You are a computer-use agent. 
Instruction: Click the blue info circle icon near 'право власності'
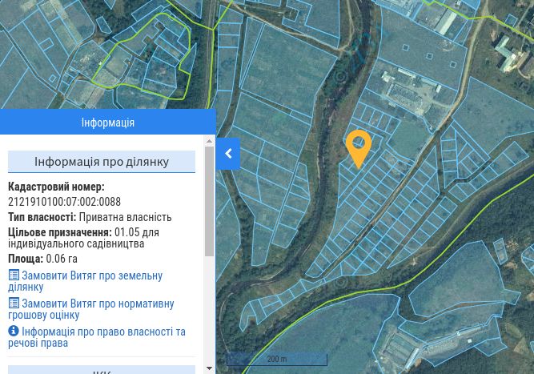pyautogui.click(x=14, y=331)
